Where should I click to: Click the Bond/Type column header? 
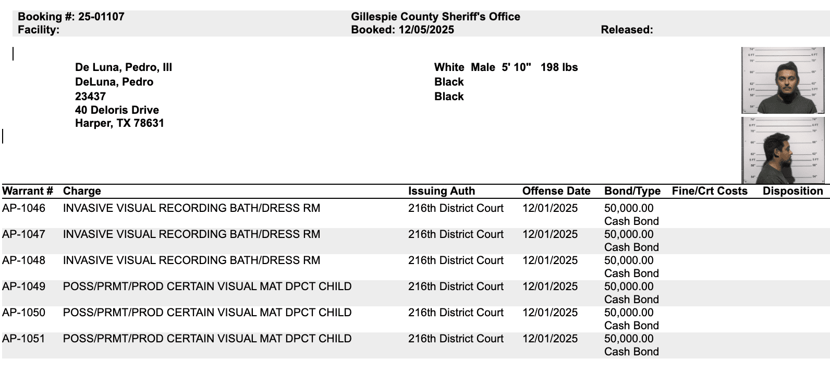click(x=632, y=191)
